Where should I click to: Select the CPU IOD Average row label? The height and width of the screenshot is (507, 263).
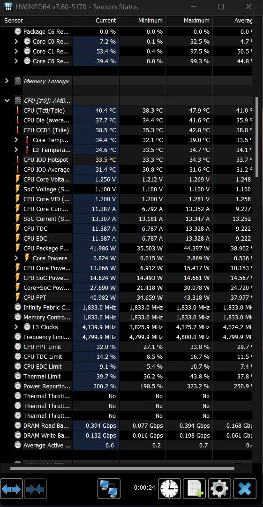click(x=46, y=169)
